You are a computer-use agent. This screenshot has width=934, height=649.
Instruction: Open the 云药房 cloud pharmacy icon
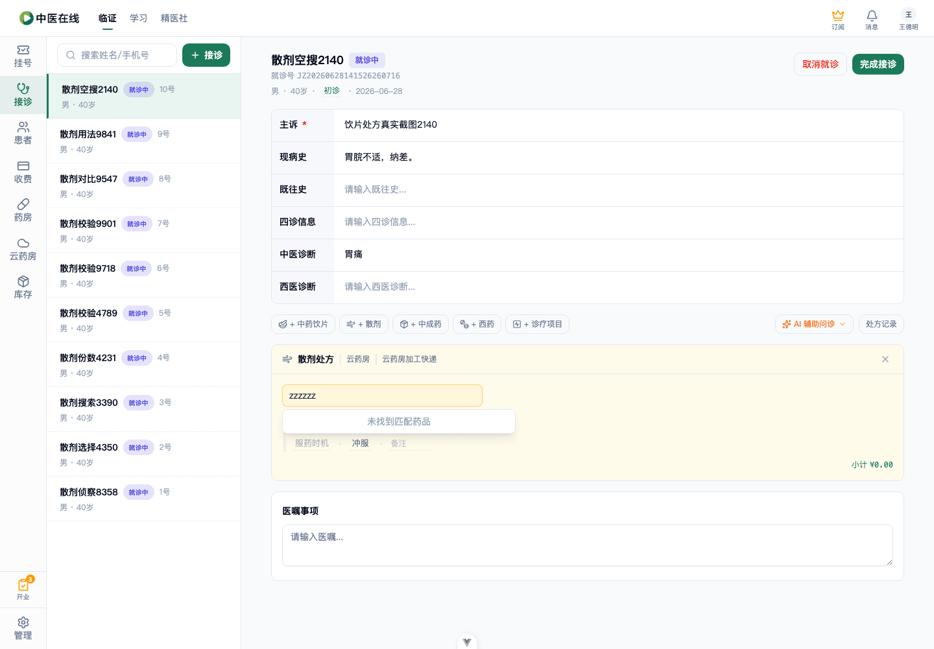[x=23, y=250]
